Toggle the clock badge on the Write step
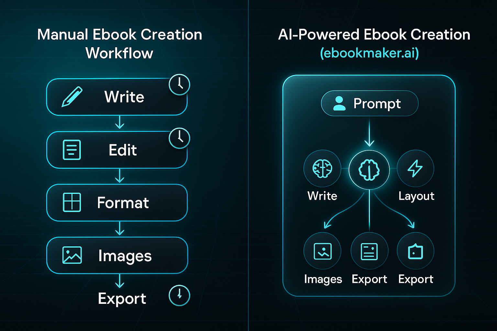Screen dimensions: 497x331 [179, 84]
